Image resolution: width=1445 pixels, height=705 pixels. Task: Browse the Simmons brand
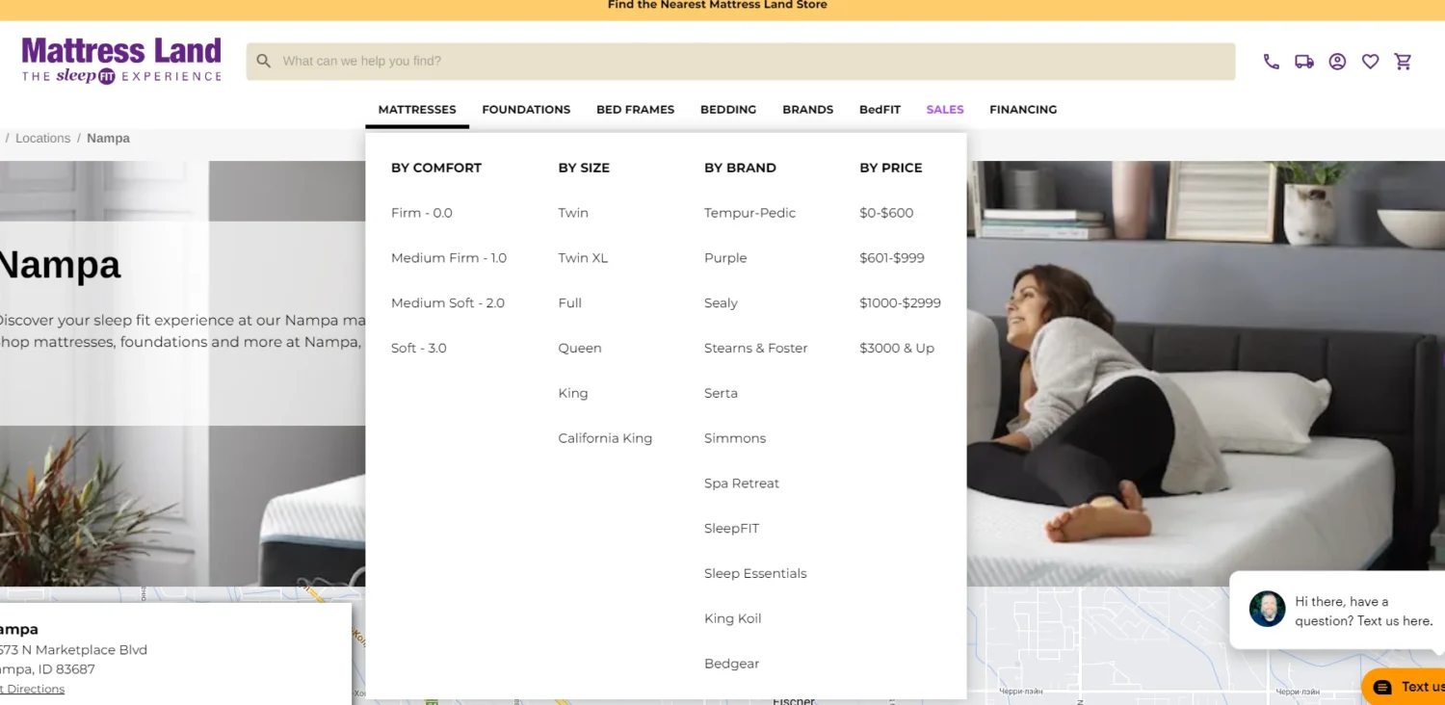[x=735, y=438]
